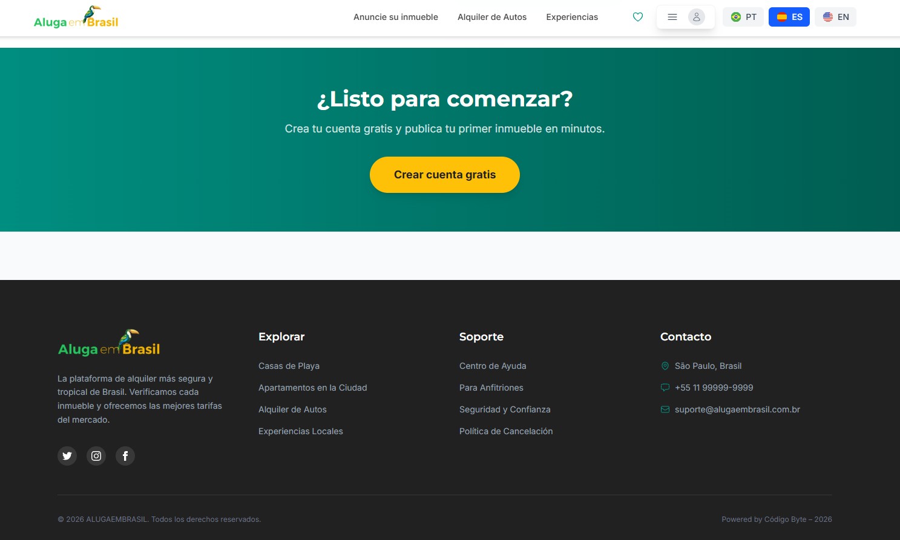The height and width of the screenshot is (540, 900).
Task: Click the Aluga em Brasil header logo
Action: (76, 18)
